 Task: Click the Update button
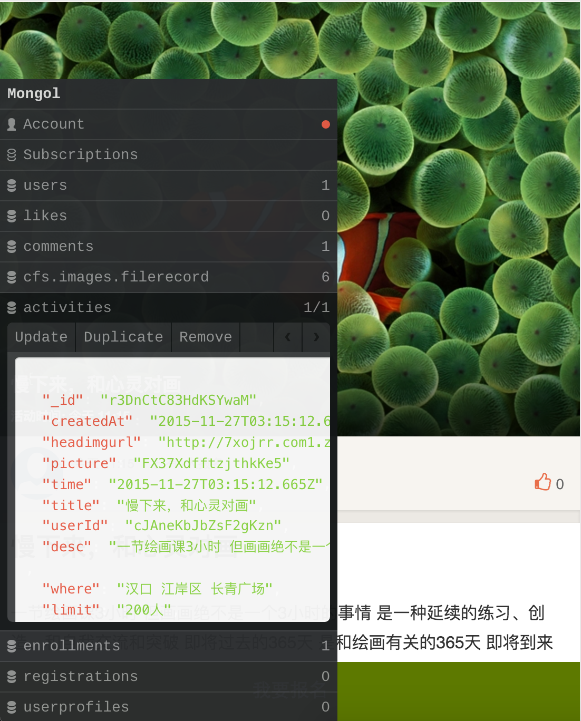coord(42,337)
